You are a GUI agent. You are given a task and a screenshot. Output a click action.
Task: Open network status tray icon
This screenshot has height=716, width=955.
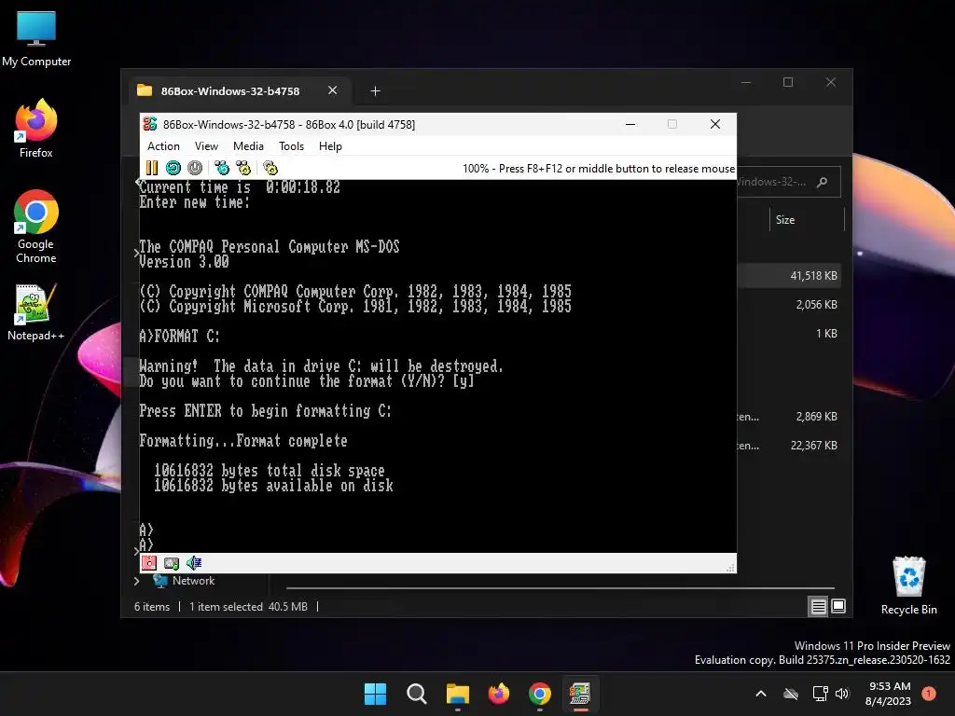821,694
